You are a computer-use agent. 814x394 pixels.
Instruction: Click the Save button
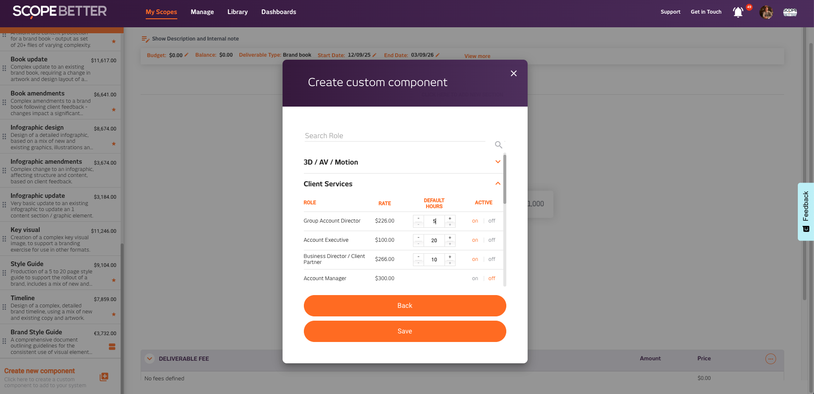coord(404,331)
